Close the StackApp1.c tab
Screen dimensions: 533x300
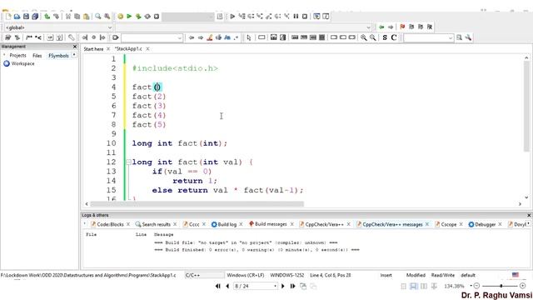coord(147,49)
